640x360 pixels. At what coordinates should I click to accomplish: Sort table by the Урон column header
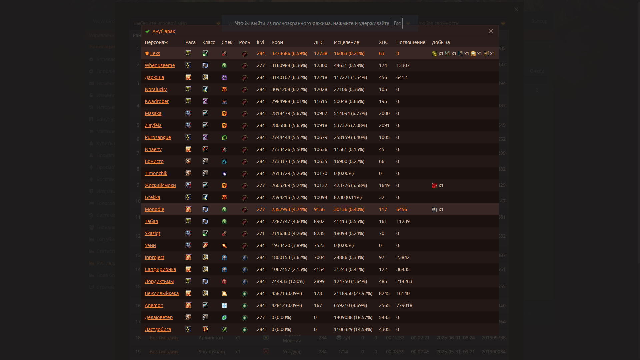pyautogui.click(x=277, y=42)
